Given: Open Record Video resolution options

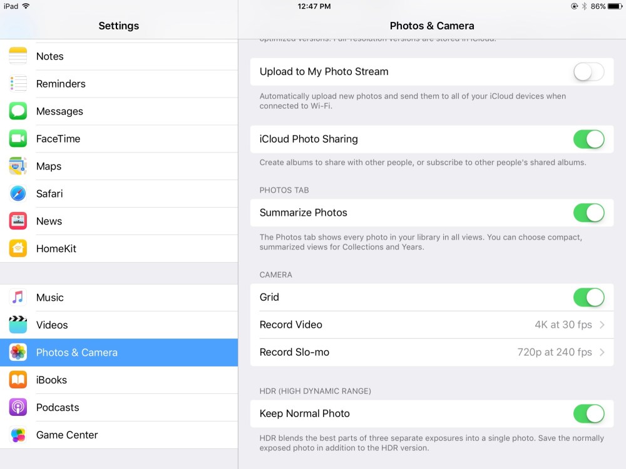Looking at the screenshot, I should click(x=432, y=325).
